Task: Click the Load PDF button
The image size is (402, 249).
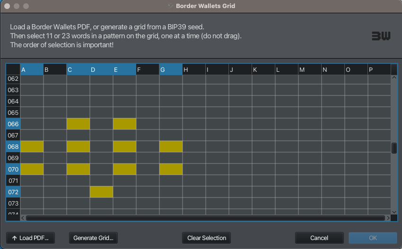Action: click(x=31, y=238)
